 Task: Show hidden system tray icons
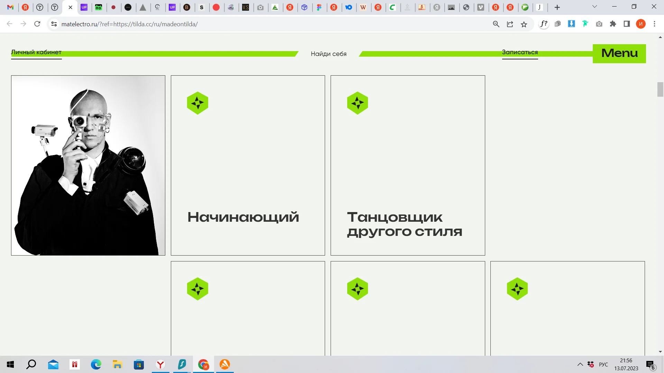580,364
